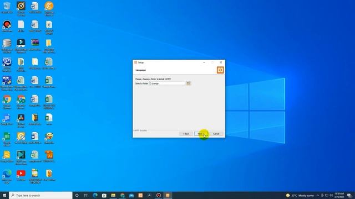Go Back in the Setup dialog

(186, 134)
